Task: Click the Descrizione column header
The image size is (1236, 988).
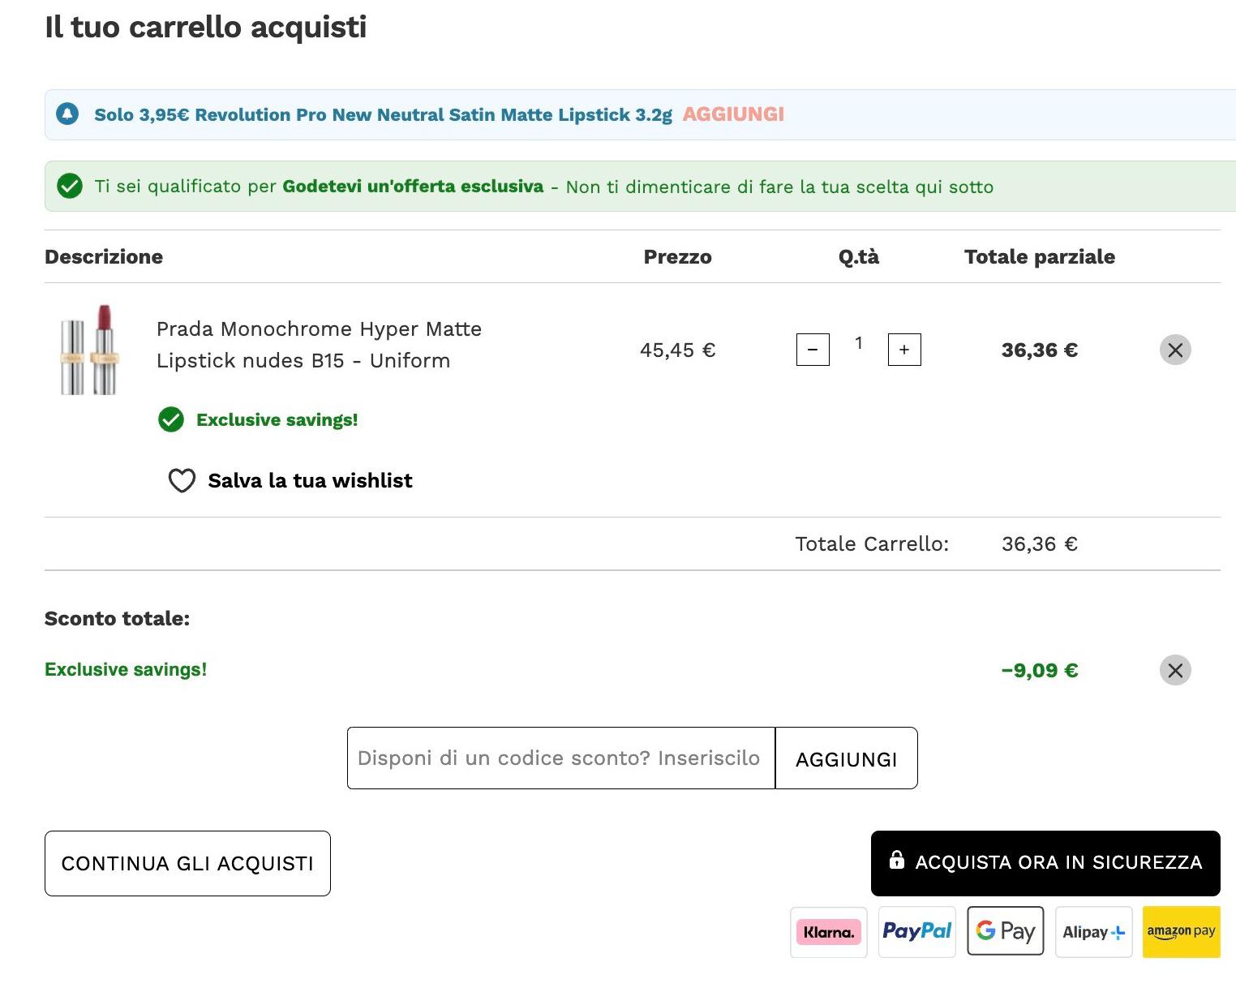Action: (104, 256)
